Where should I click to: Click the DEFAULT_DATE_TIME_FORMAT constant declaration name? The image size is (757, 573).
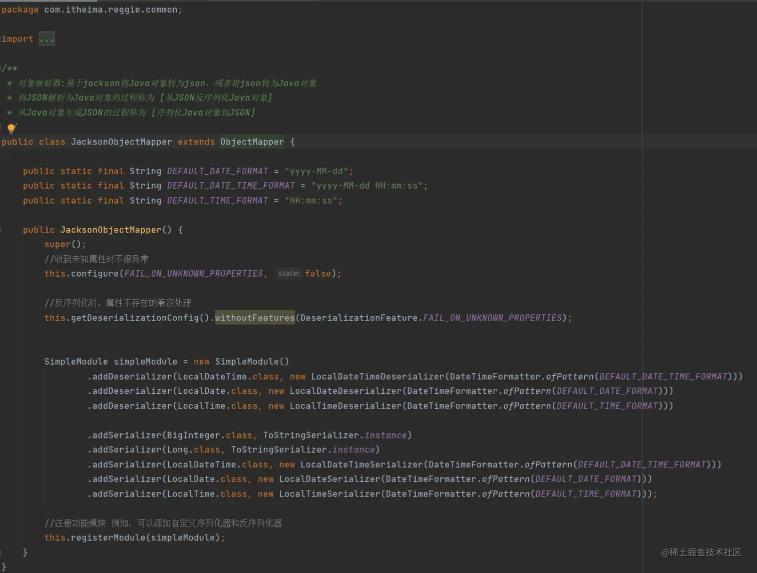click(x=231, y=186)
